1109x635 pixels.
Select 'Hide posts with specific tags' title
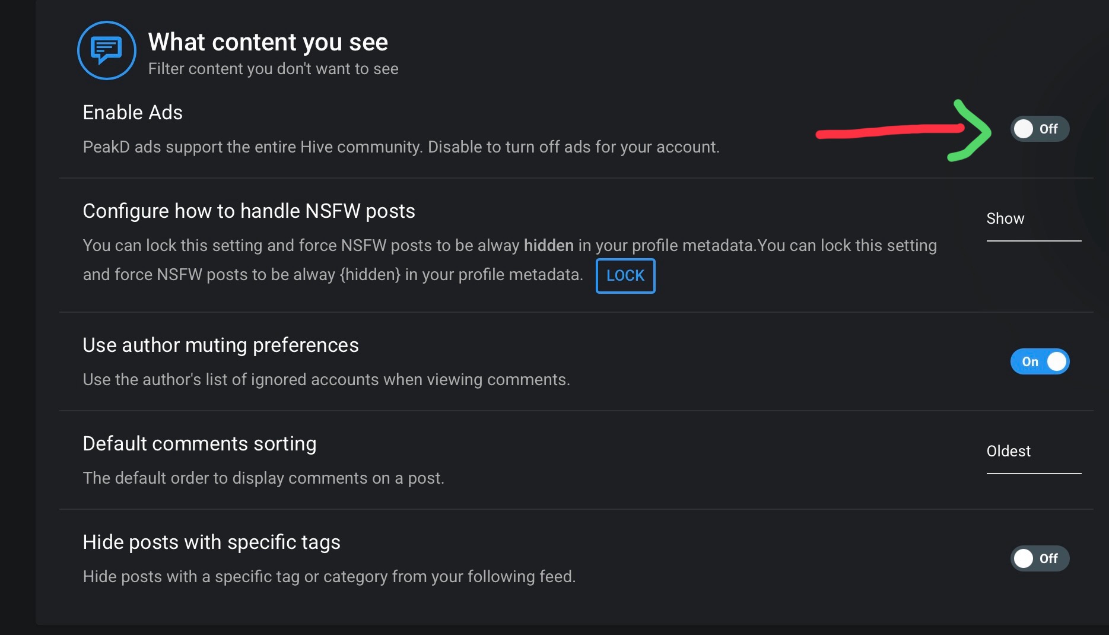211,542
